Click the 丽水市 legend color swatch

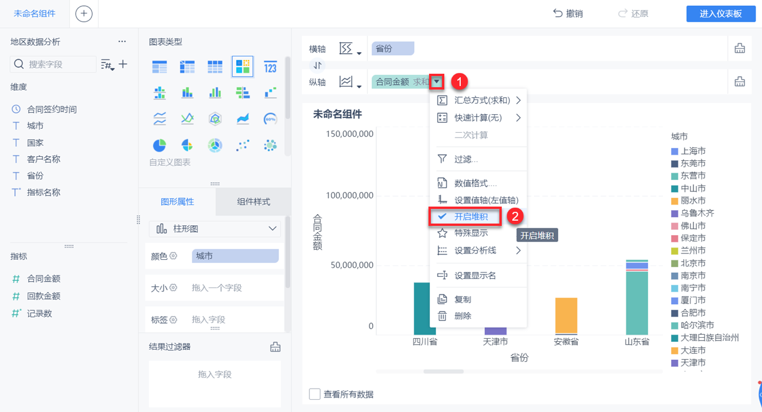point(675,201)
